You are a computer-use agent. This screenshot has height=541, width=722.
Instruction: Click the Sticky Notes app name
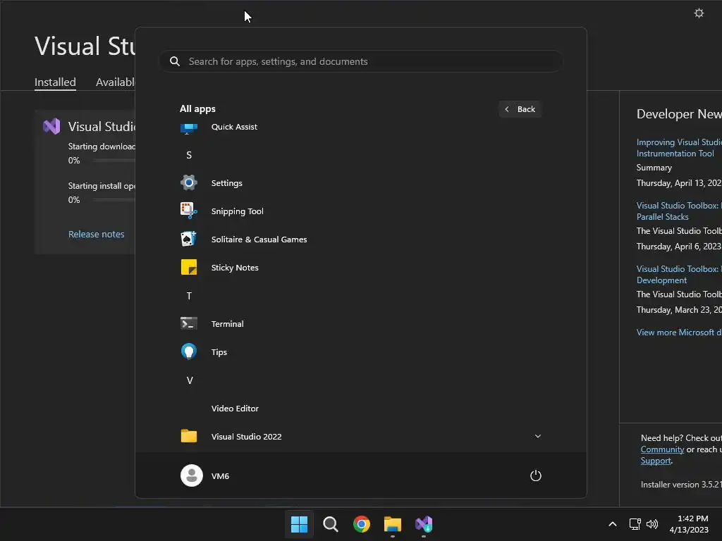point(235,267)
